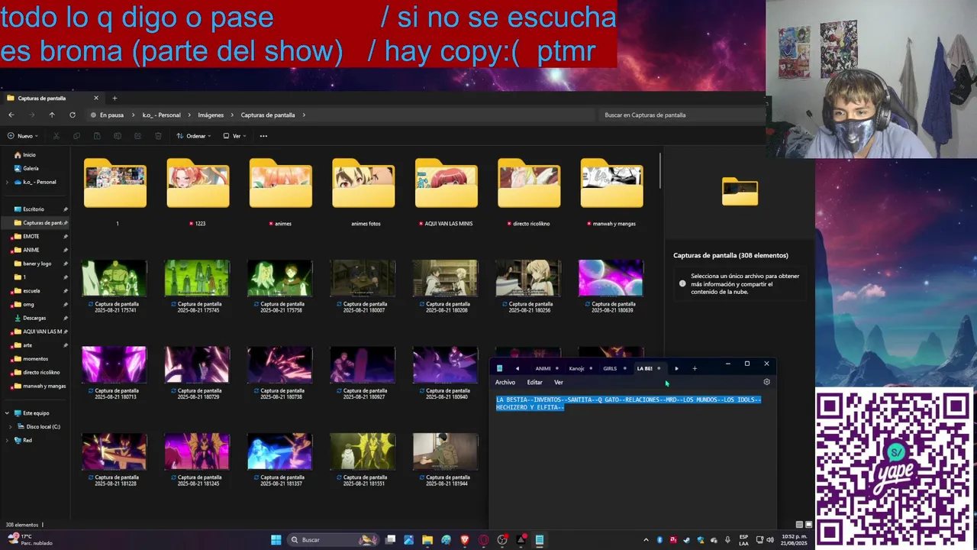Image resolution: width=977 pixels, height=550 pixels.
Task: Open EMOTE folder in the sidebar
Action: [x=31, y=236]
